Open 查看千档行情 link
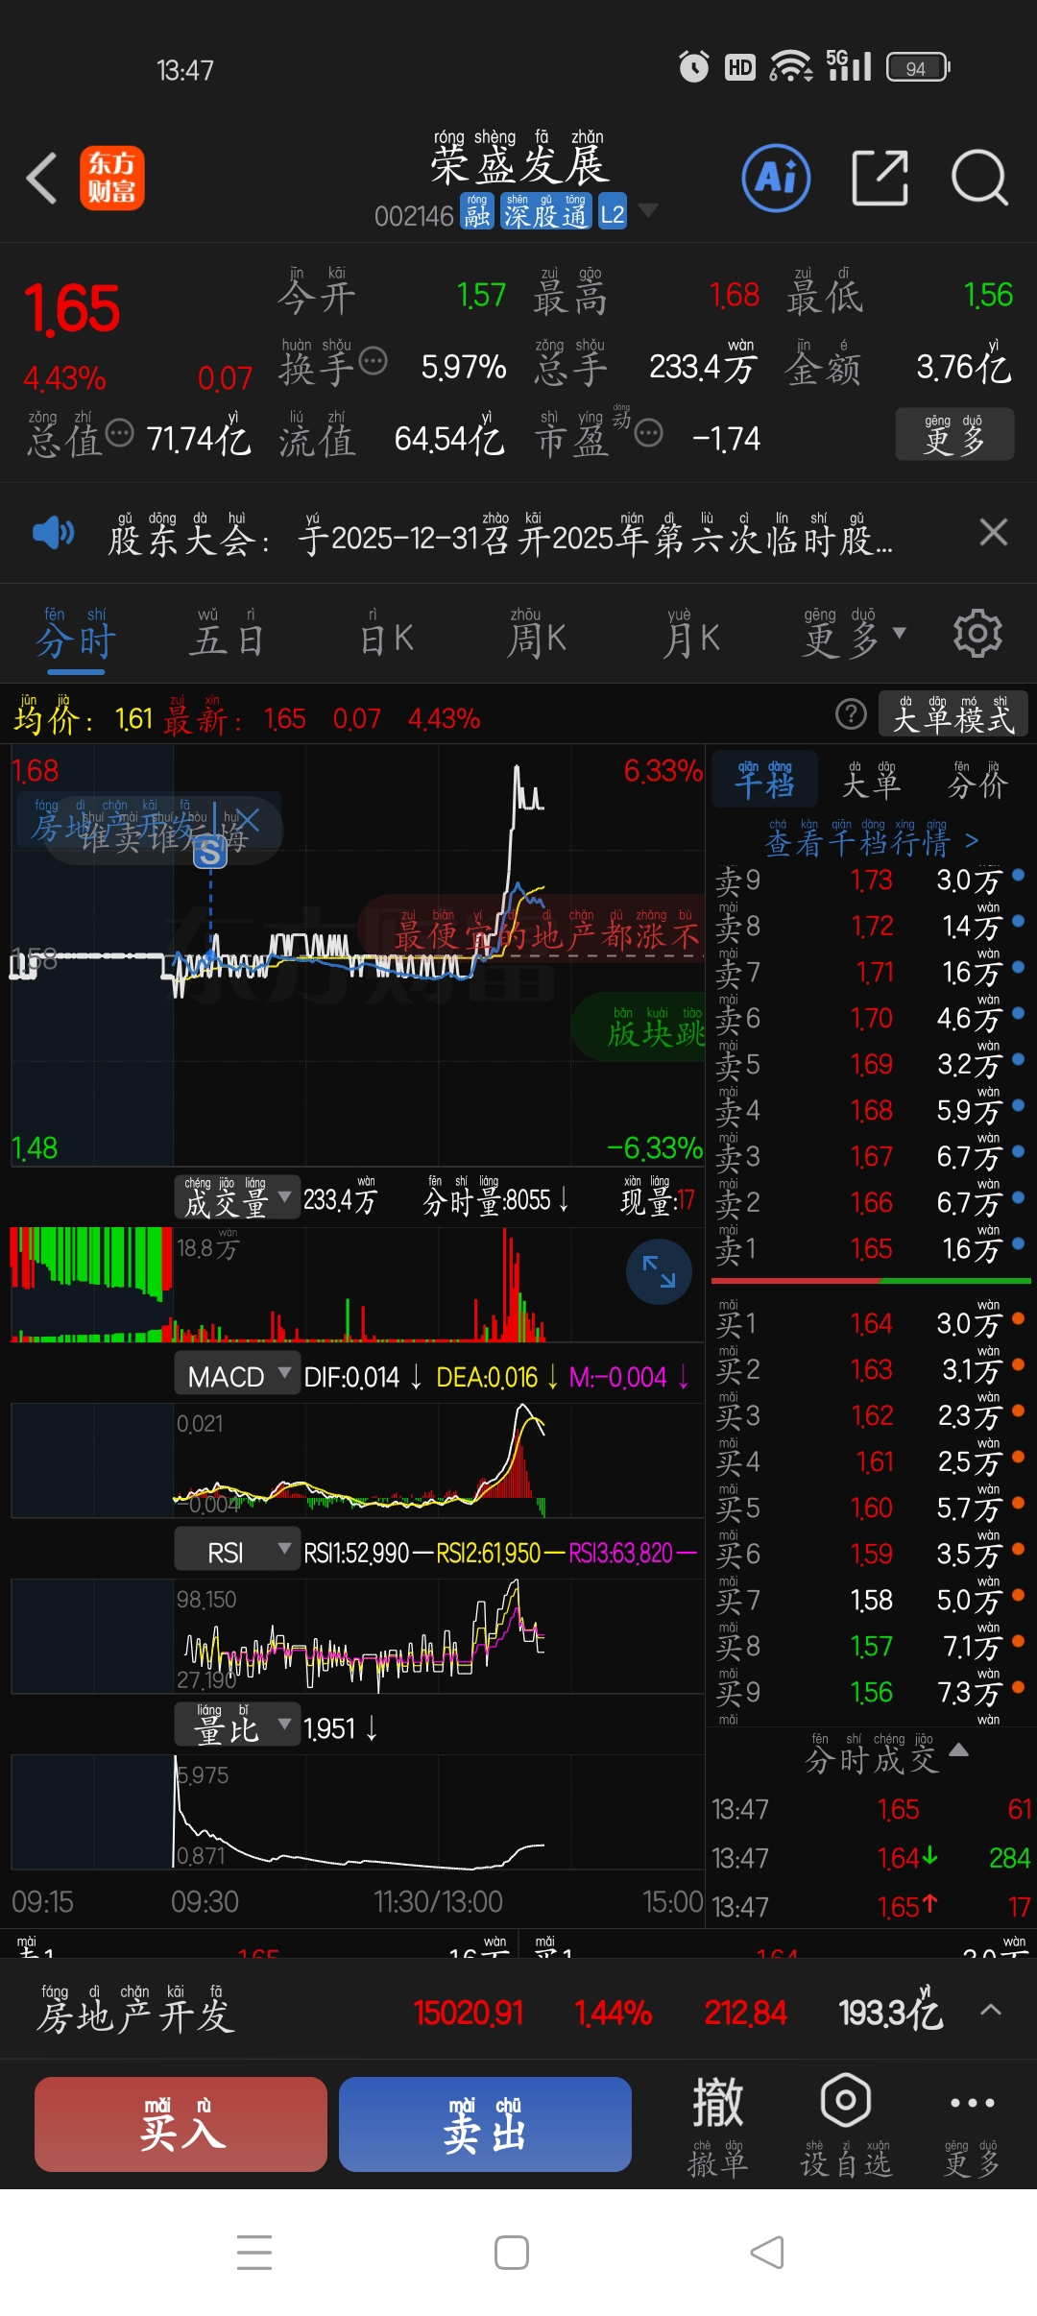 click(872, 839)
